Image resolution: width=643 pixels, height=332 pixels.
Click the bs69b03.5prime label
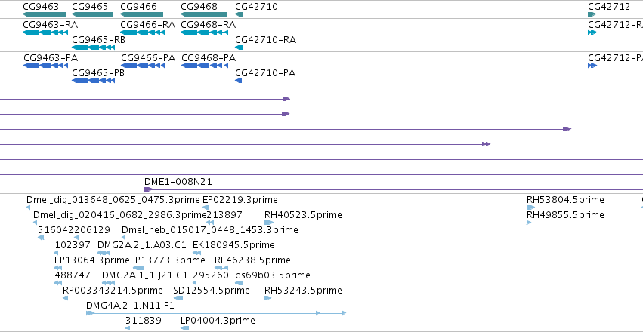click(x=273, y=275)
